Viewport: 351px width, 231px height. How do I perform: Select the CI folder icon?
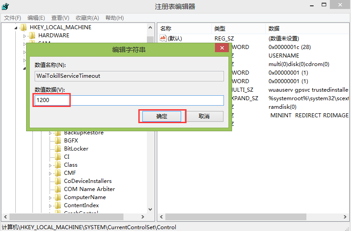click(x=58, y=157)
